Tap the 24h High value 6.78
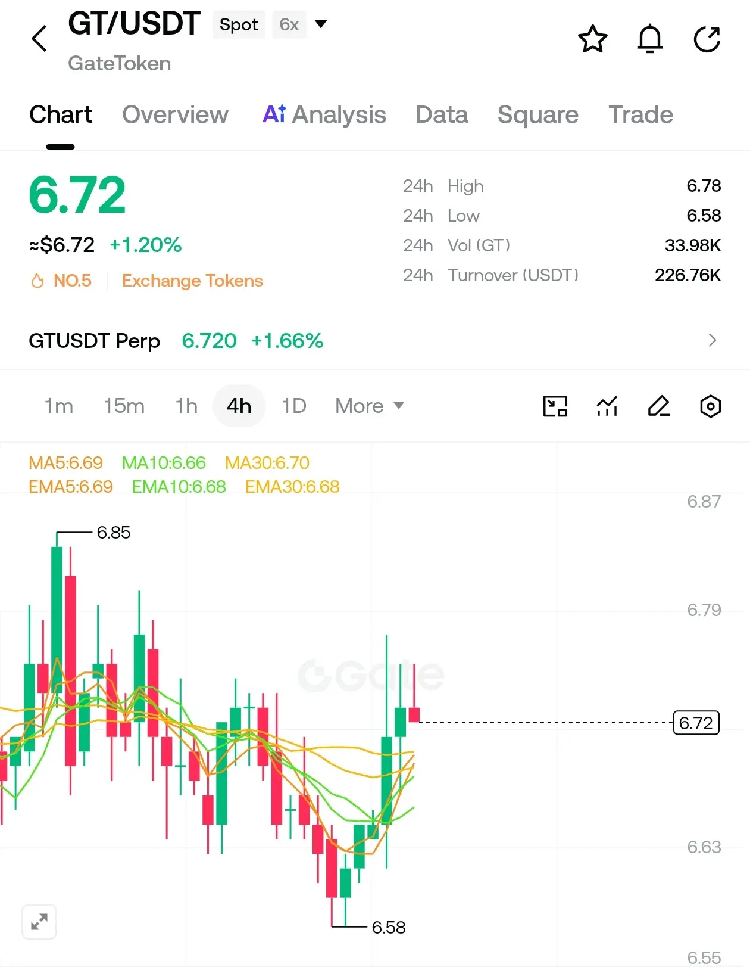 click(x=704, y=186)
